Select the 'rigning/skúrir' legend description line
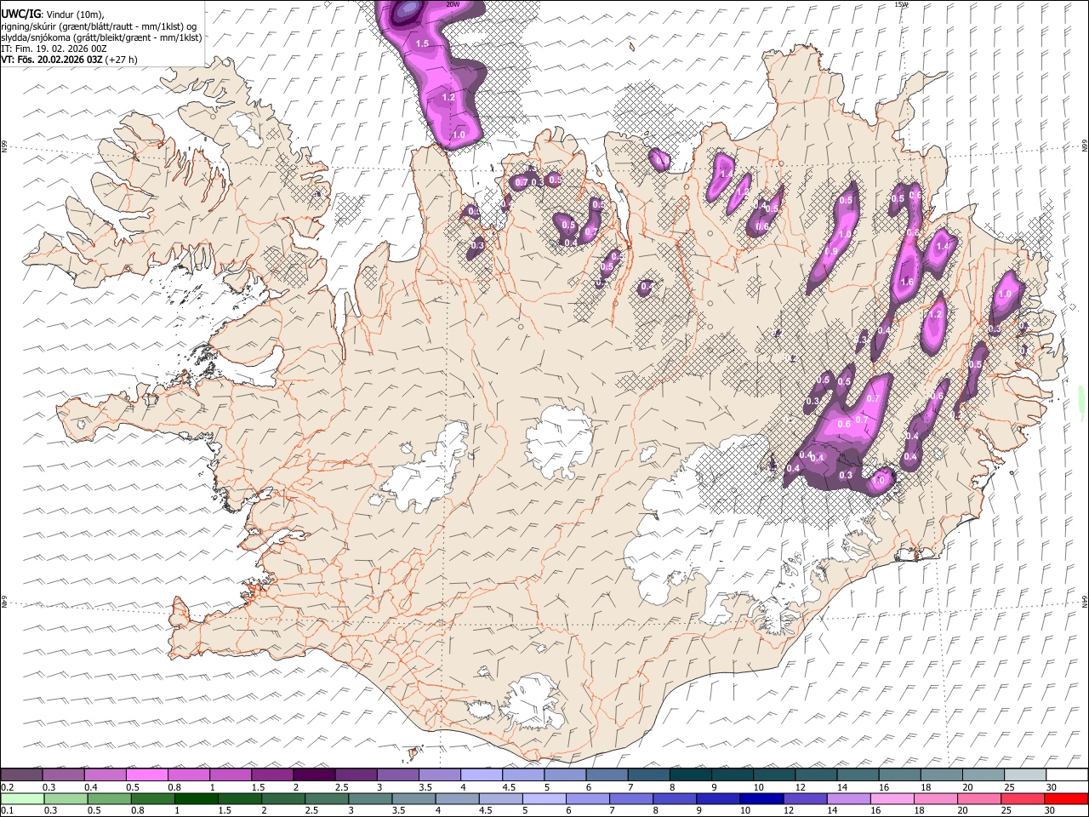 (99, 26)
